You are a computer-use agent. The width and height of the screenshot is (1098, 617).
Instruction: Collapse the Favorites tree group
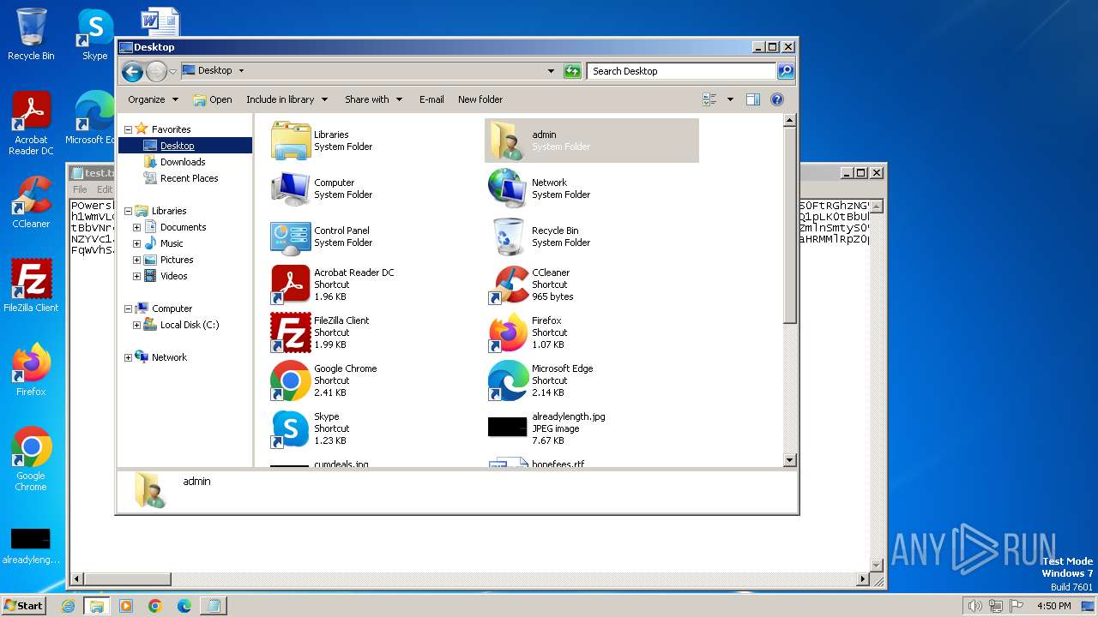[x=129, y=129]
